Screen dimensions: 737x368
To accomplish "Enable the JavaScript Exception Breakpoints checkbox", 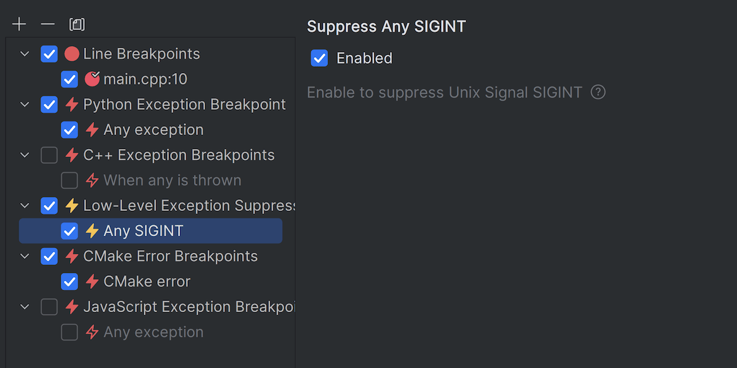I will tap(49, 307).
